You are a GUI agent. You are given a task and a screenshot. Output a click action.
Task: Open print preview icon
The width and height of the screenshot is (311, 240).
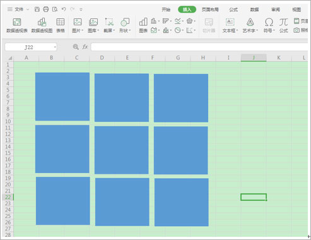tap(55, 9)
